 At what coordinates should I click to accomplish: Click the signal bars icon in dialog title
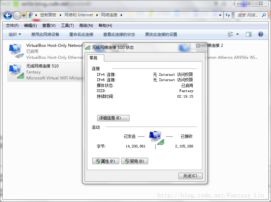88,47
